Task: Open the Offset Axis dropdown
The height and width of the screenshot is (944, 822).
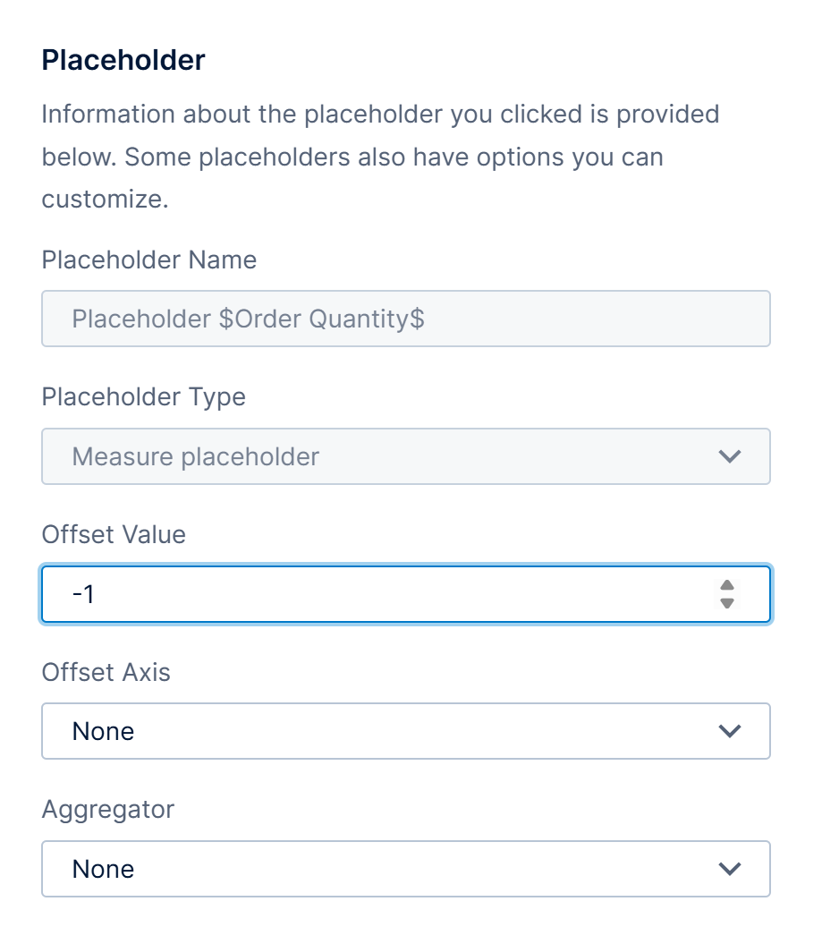Action: pos(405,731)
